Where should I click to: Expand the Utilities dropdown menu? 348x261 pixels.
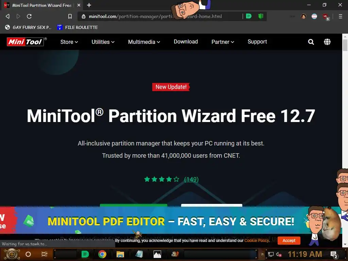[103, 42]
